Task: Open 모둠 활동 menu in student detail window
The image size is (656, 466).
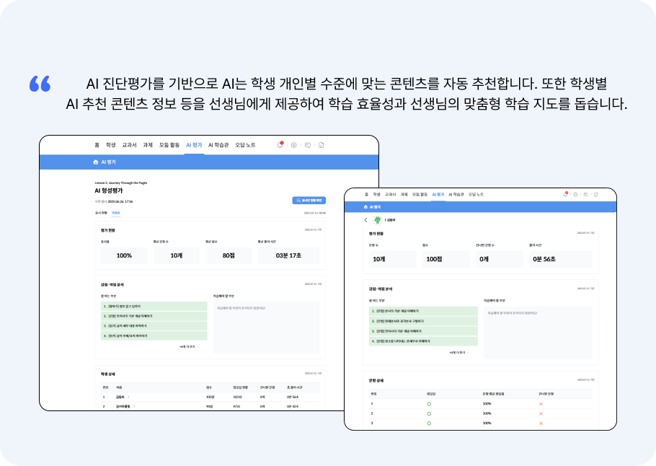Action: (420, 194)
